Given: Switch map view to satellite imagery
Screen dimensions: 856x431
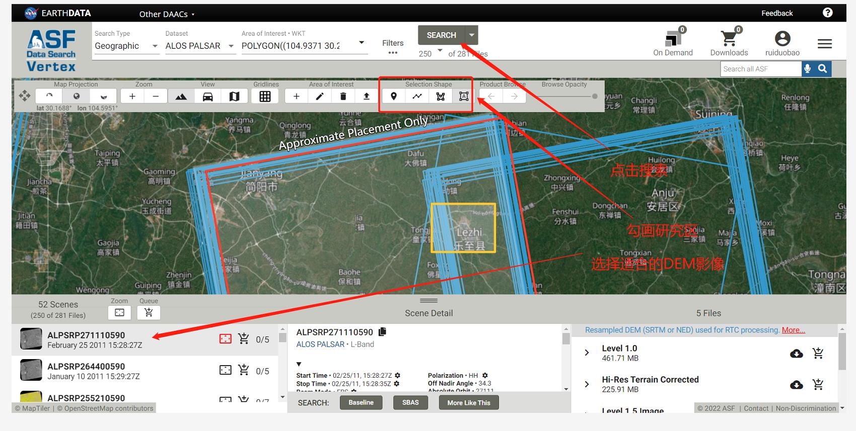Looking at the screenshot, I should 181,96.
